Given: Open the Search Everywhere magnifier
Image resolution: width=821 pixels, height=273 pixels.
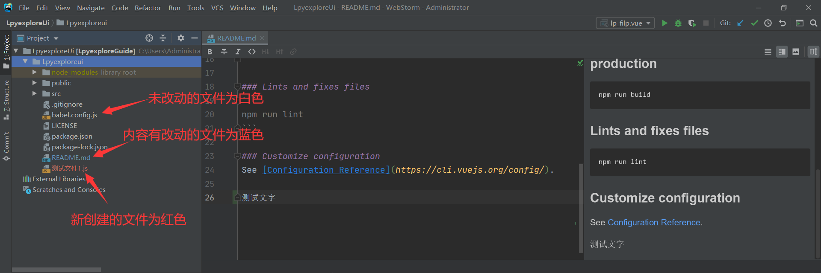Looking at the screenshot, I should (x=813, y=23).
